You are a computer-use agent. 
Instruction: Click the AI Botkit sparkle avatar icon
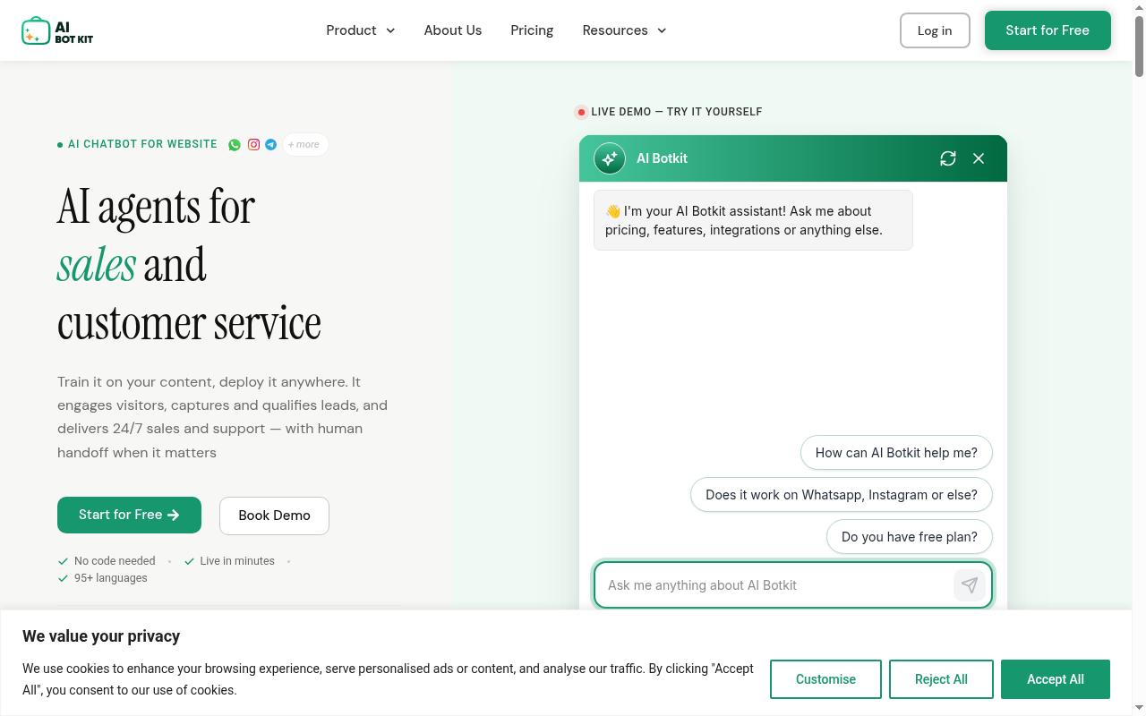point(610,158)
